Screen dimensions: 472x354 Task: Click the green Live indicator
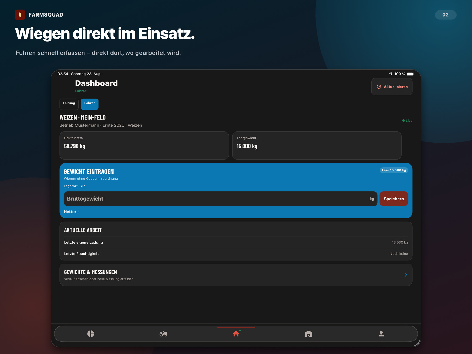point(407,121)
